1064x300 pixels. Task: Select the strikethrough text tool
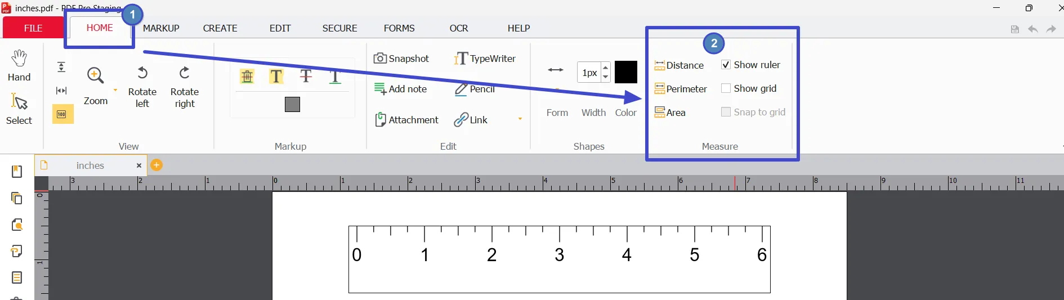306,76
